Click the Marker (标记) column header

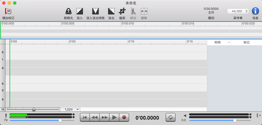click(x=246, y=43)
